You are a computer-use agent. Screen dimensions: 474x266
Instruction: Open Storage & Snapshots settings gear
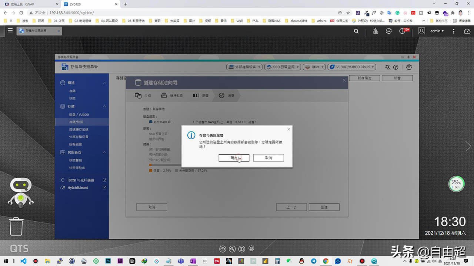pyautogui.click(x=409, y=67)
